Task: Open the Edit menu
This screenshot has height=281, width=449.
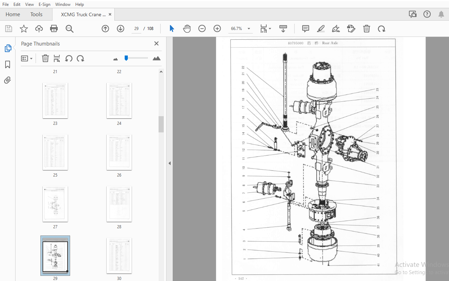Action: click(x=17, y=4)
